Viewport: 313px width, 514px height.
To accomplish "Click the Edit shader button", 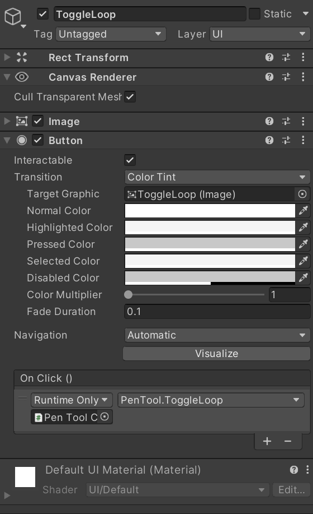I will pos(291,490).
